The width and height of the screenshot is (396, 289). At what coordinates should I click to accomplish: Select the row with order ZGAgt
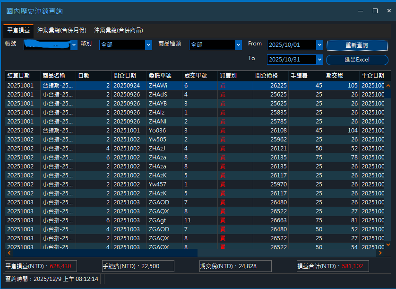195,220
